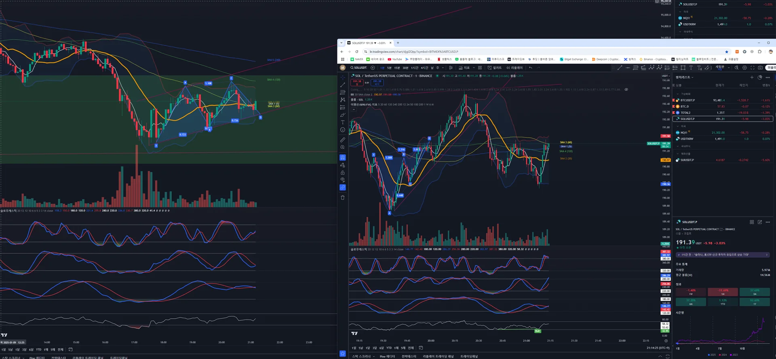This screenshot has width=776, height=359.
Task: Select the ruler measure tool
Action: (x=343, y=140)
